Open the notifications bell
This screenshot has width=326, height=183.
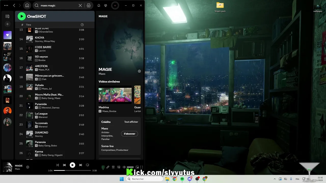99,5
